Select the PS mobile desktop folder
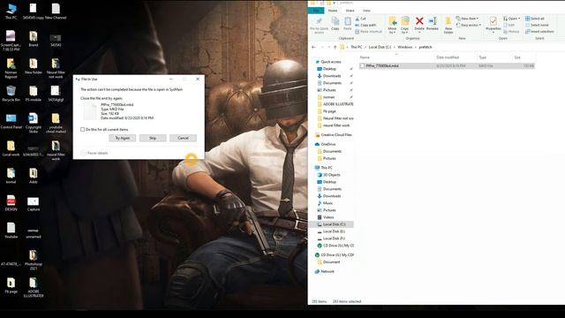Image resolution: width=565 pixels, height=318 pixels. (x=34, y=94)
